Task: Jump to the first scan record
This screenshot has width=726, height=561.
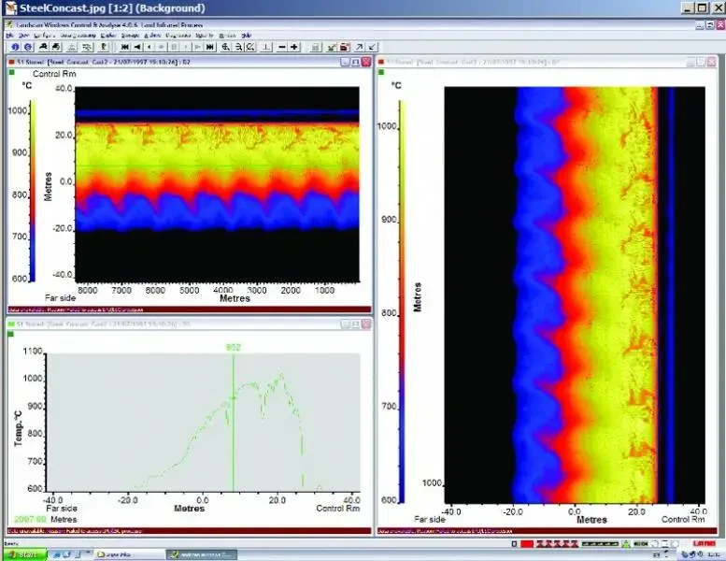Action: point(125,46)
